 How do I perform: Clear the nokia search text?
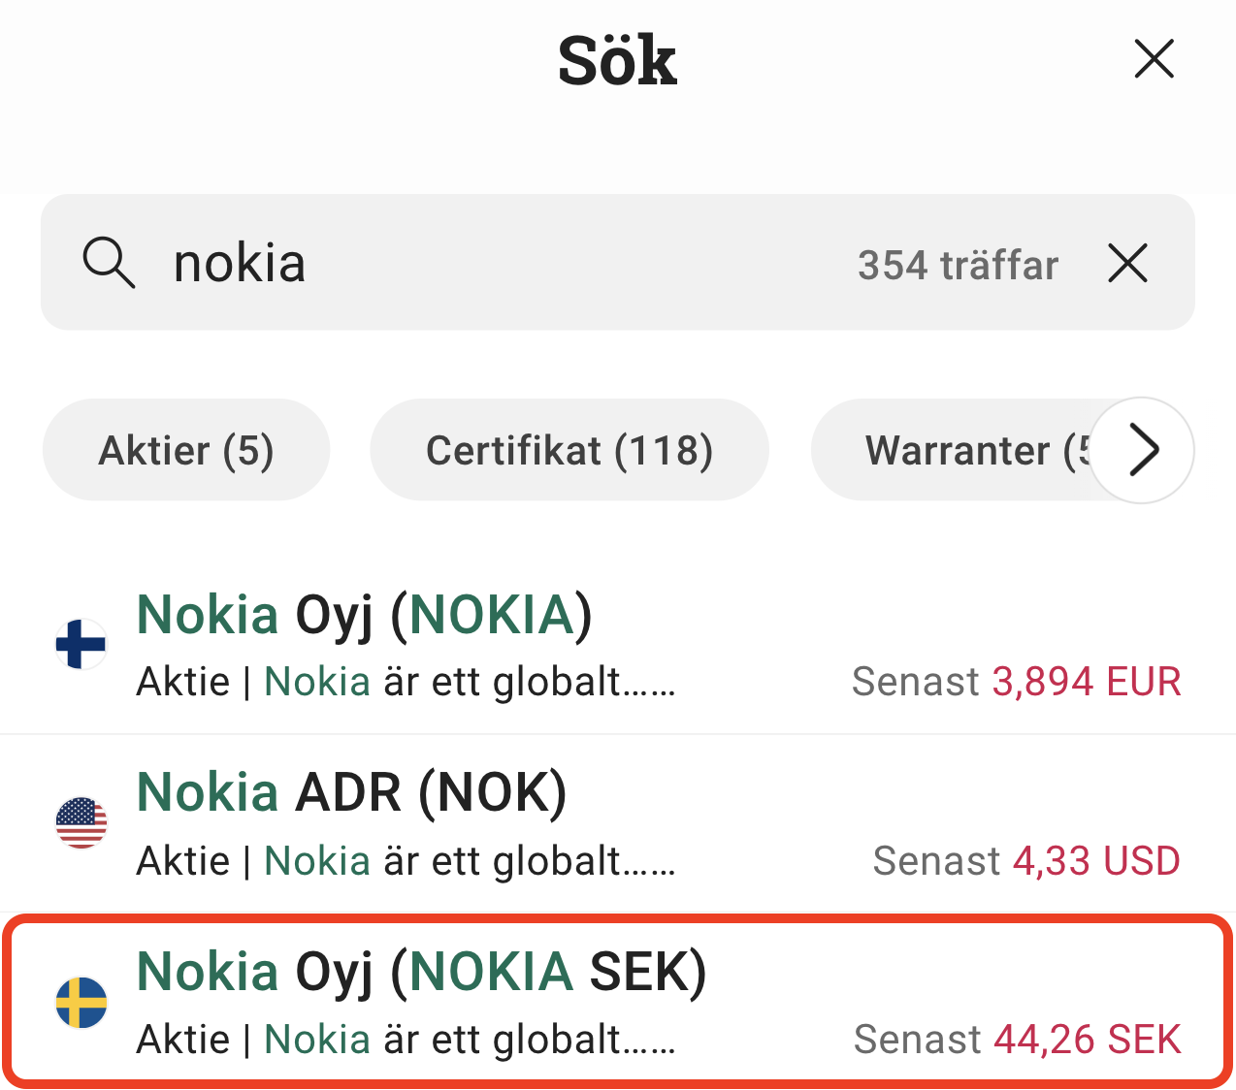point(1127,263)
